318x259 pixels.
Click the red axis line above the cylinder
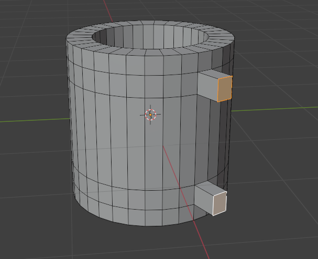[108, 9]
